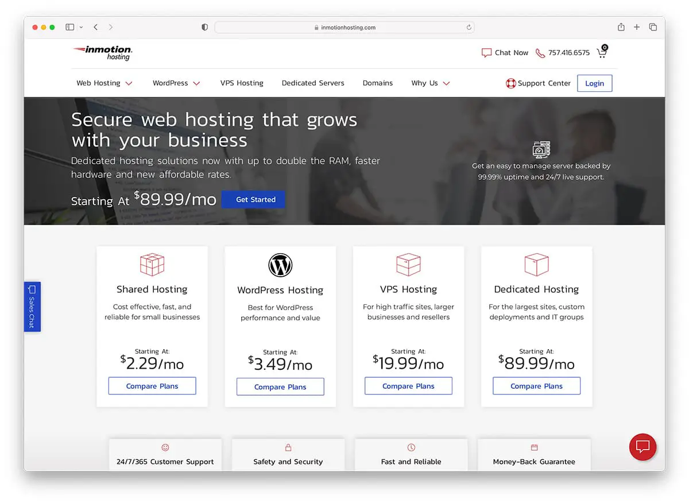This screenshot has height=503, width=689.
Task: Show the tab overview icon
Action: pos(653,27)
